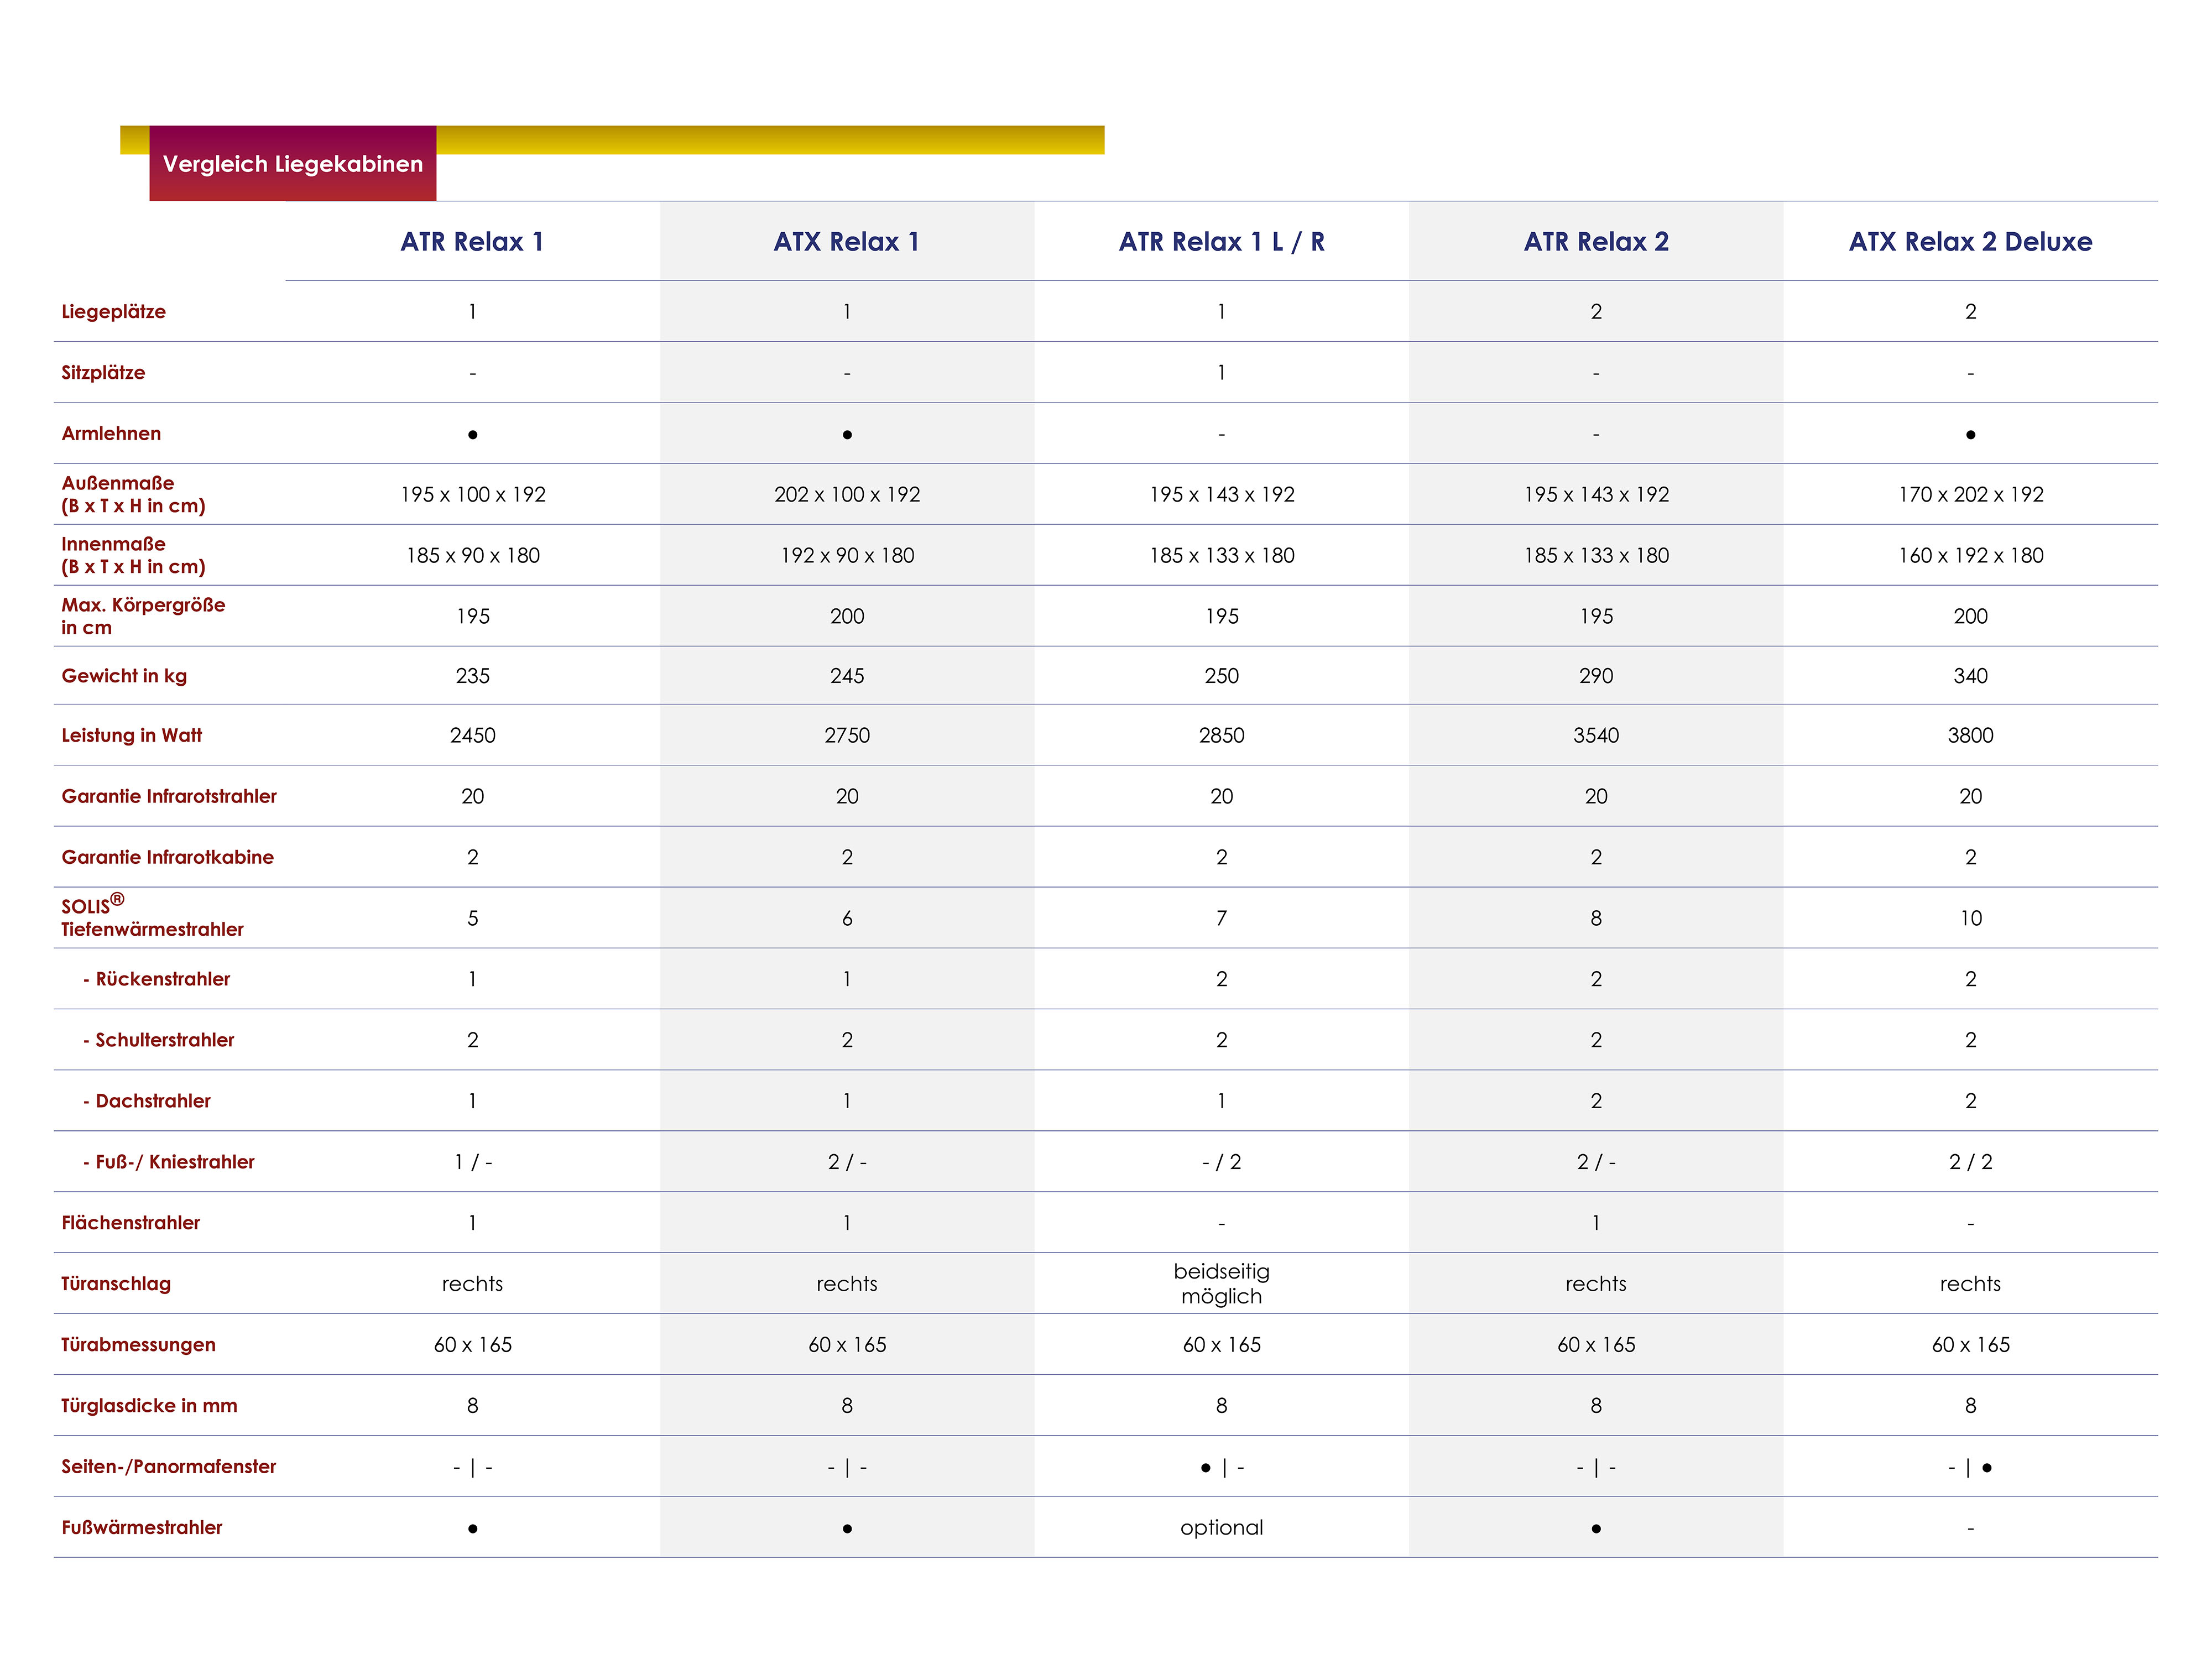Viewport: 2212px width, 1659px height.
Task: Select the 'optional' Fußwärmestrahler cell
Action: pos(1221,1527)
